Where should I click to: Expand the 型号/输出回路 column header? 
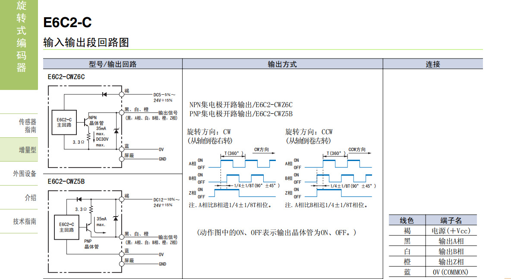pos(113,64)
